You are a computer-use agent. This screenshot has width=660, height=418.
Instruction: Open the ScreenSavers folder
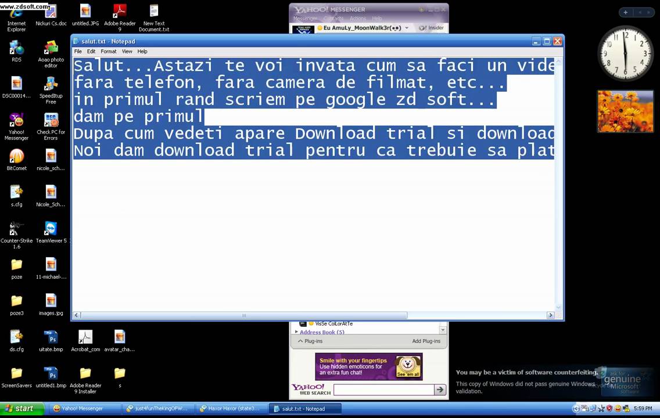pyautogui.click(x=16, y=377)
